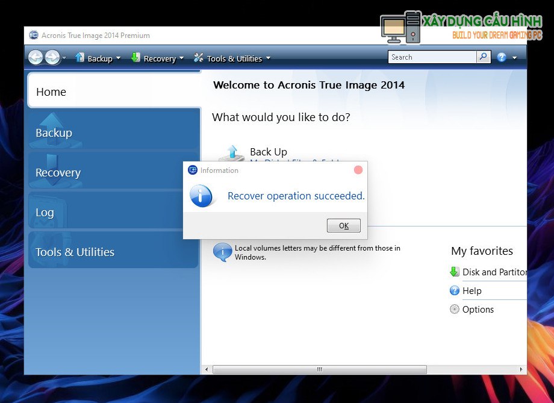The width and height of the screenshot is (554, 403).
Task: Click inside the Search input field
Action: point(431,57)
